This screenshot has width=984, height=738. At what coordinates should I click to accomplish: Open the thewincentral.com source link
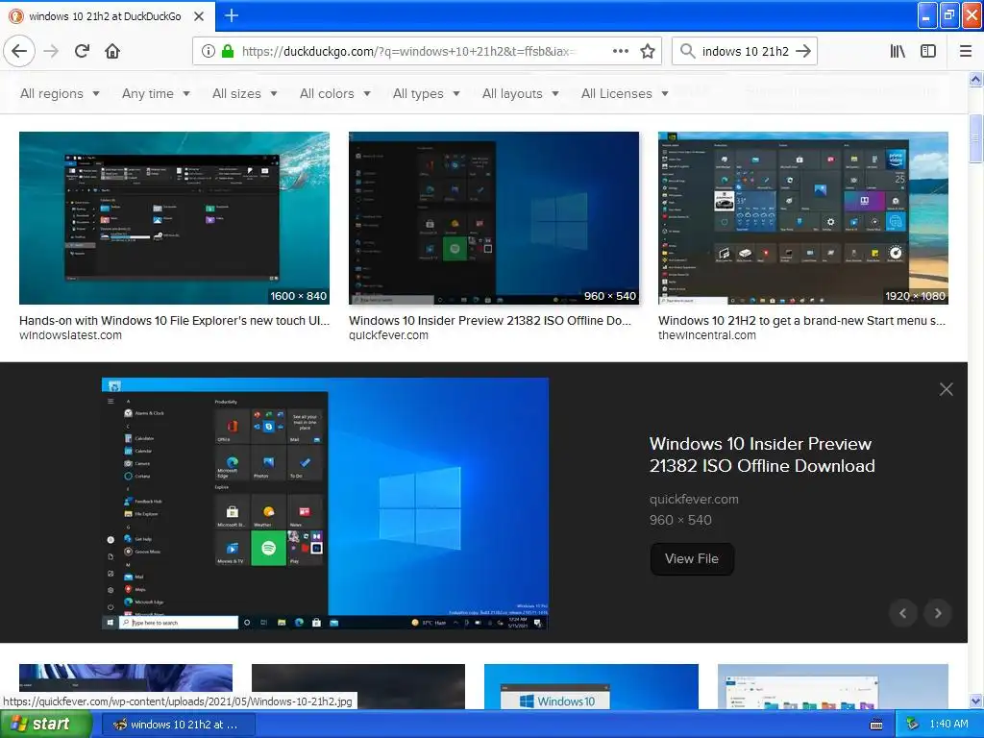click(706, 335)
